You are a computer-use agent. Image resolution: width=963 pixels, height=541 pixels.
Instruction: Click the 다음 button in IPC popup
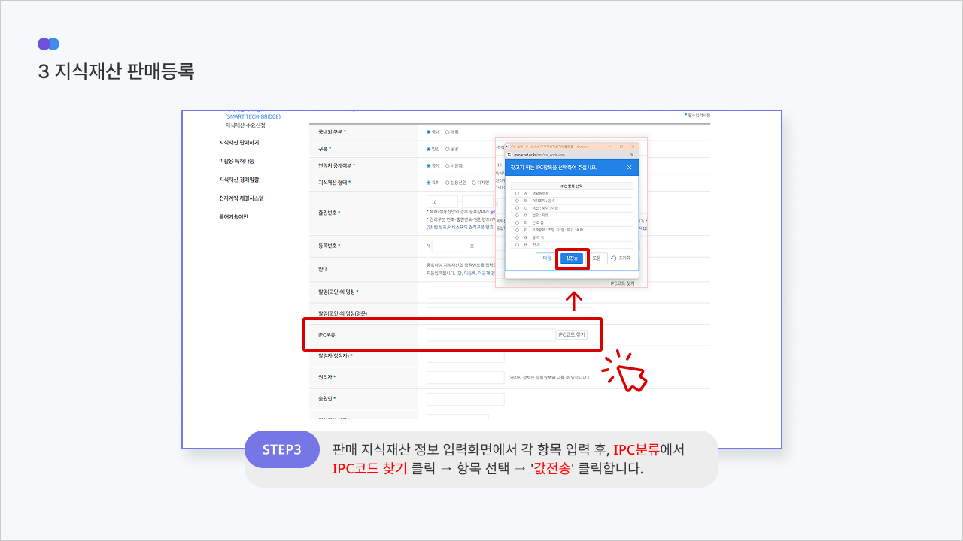(x=546, y=258)
